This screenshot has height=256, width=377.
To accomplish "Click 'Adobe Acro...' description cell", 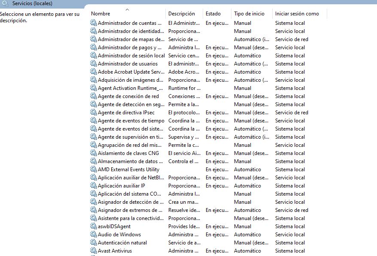I will 184,72.
